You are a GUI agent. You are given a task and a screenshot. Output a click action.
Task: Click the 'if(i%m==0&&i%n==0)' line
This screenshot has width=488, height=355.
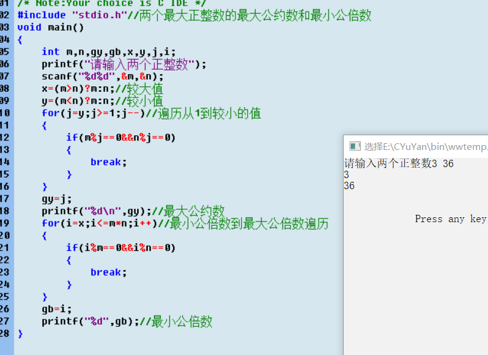tap(120, 248)
